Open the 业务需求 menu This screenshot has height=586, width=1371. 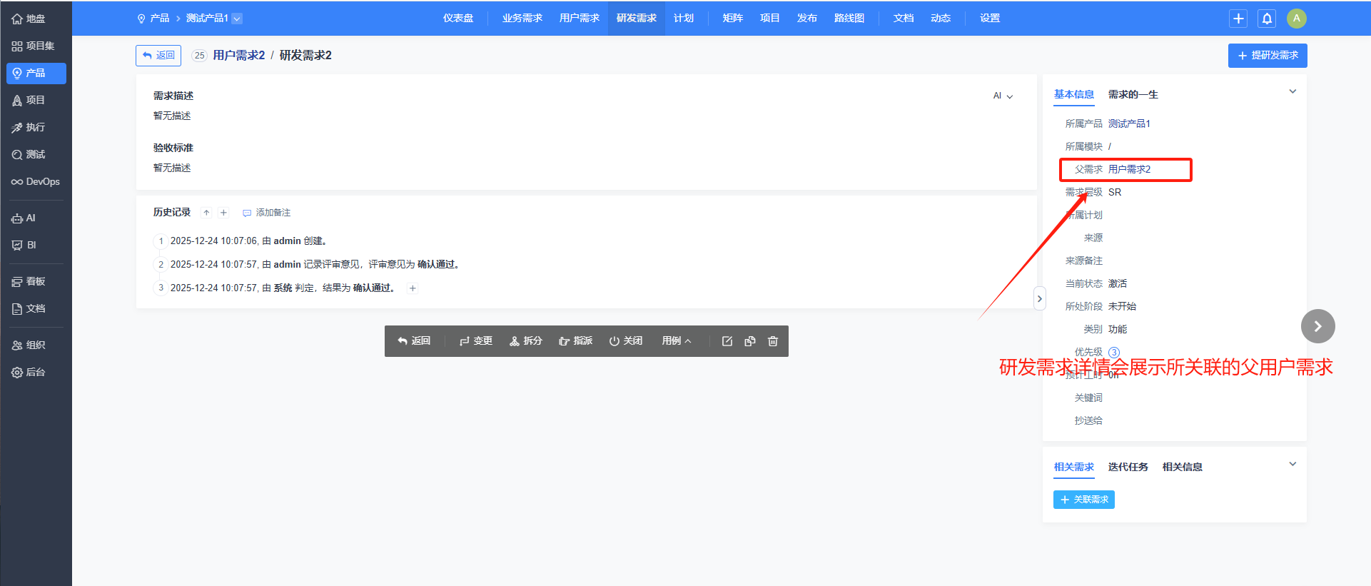[x=522, y=19]
